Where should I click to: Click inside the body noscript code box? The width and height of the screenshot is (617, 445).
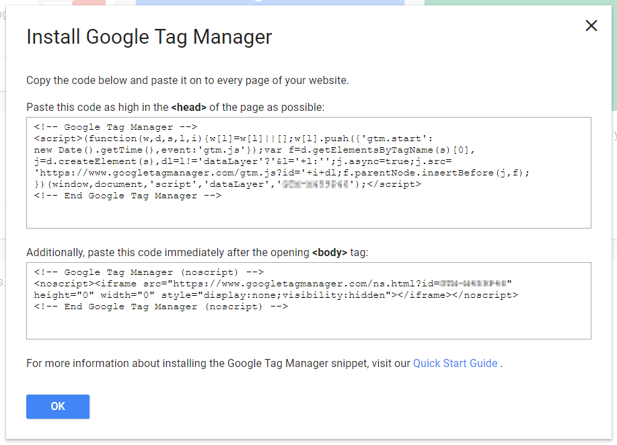(x=308, y=326)
